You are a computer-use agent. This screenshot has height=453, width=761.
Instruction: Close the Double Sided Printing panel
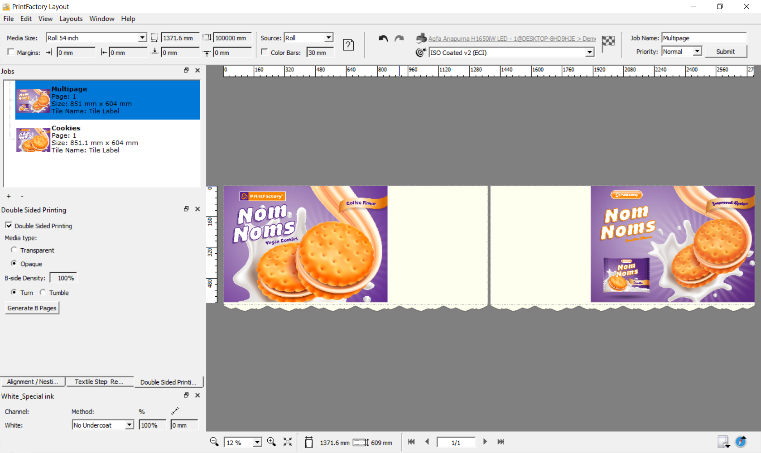[197, 209]
